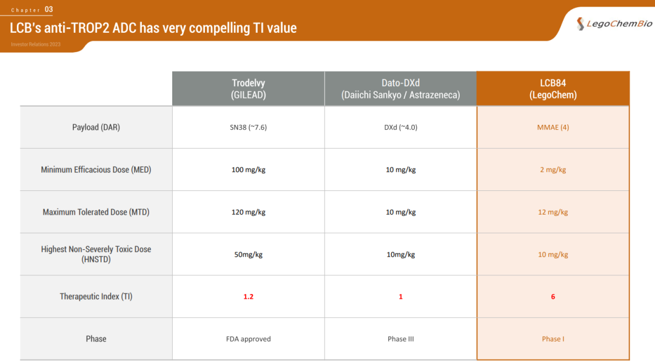Select the red 1.2 therapeutic index value
655x362 pixels.
[x=248, y=297]
